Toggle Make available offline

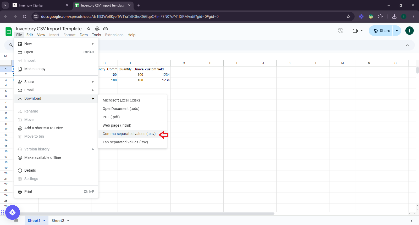[43, 157]
